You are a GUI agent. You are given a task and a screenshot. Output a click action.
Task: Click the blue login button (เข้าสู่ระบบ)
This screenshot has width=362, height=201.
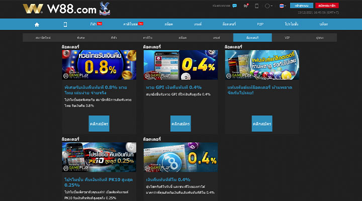pyautogui.click(x=302, y=6)
